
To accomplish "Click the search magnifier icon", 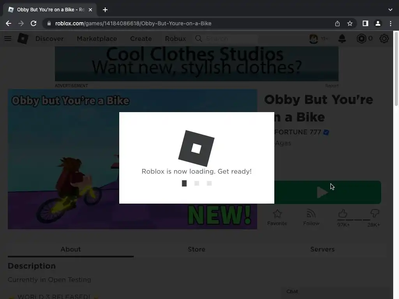I will coord(198,39).
